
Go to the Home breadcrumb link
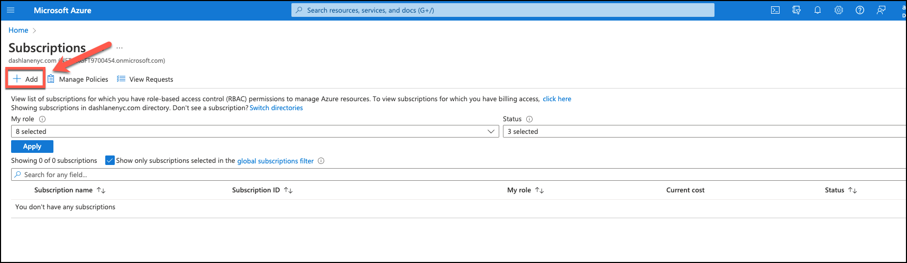pos(19,30)
